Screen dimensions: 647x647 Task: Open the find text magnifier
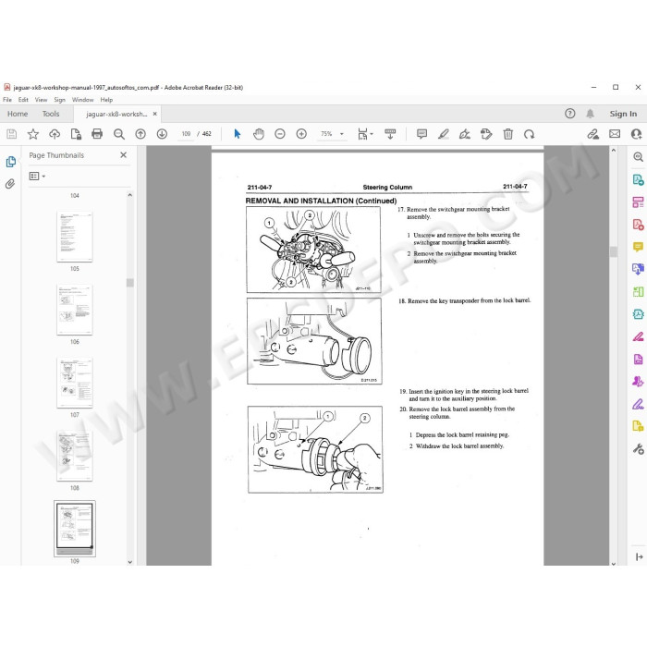[119, 134]
